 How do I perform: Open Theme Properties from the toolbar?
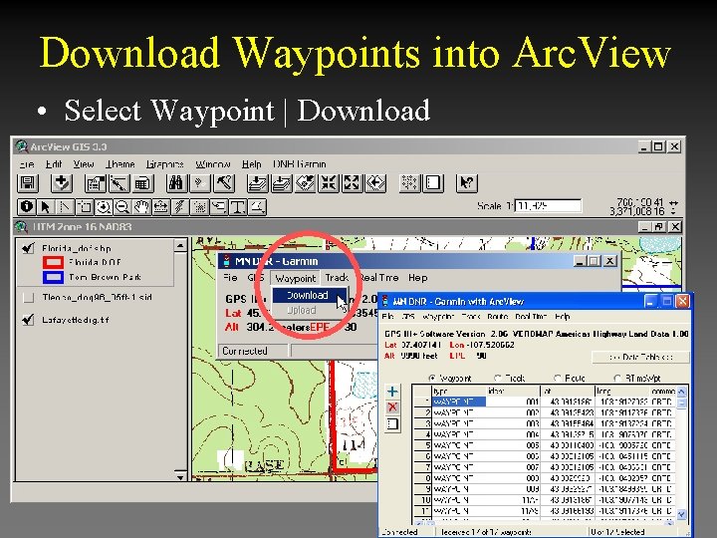click(96, 183)
